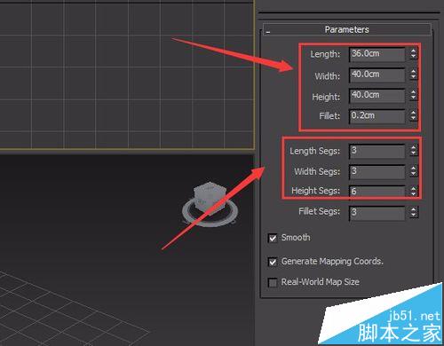The image size is (444, 346).
Task: Click the Width value field 40.0cm
Action: tap(377, 75)
